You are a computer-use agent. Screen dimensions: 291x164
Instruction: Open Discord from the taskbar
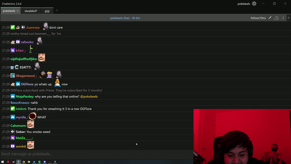45,162
